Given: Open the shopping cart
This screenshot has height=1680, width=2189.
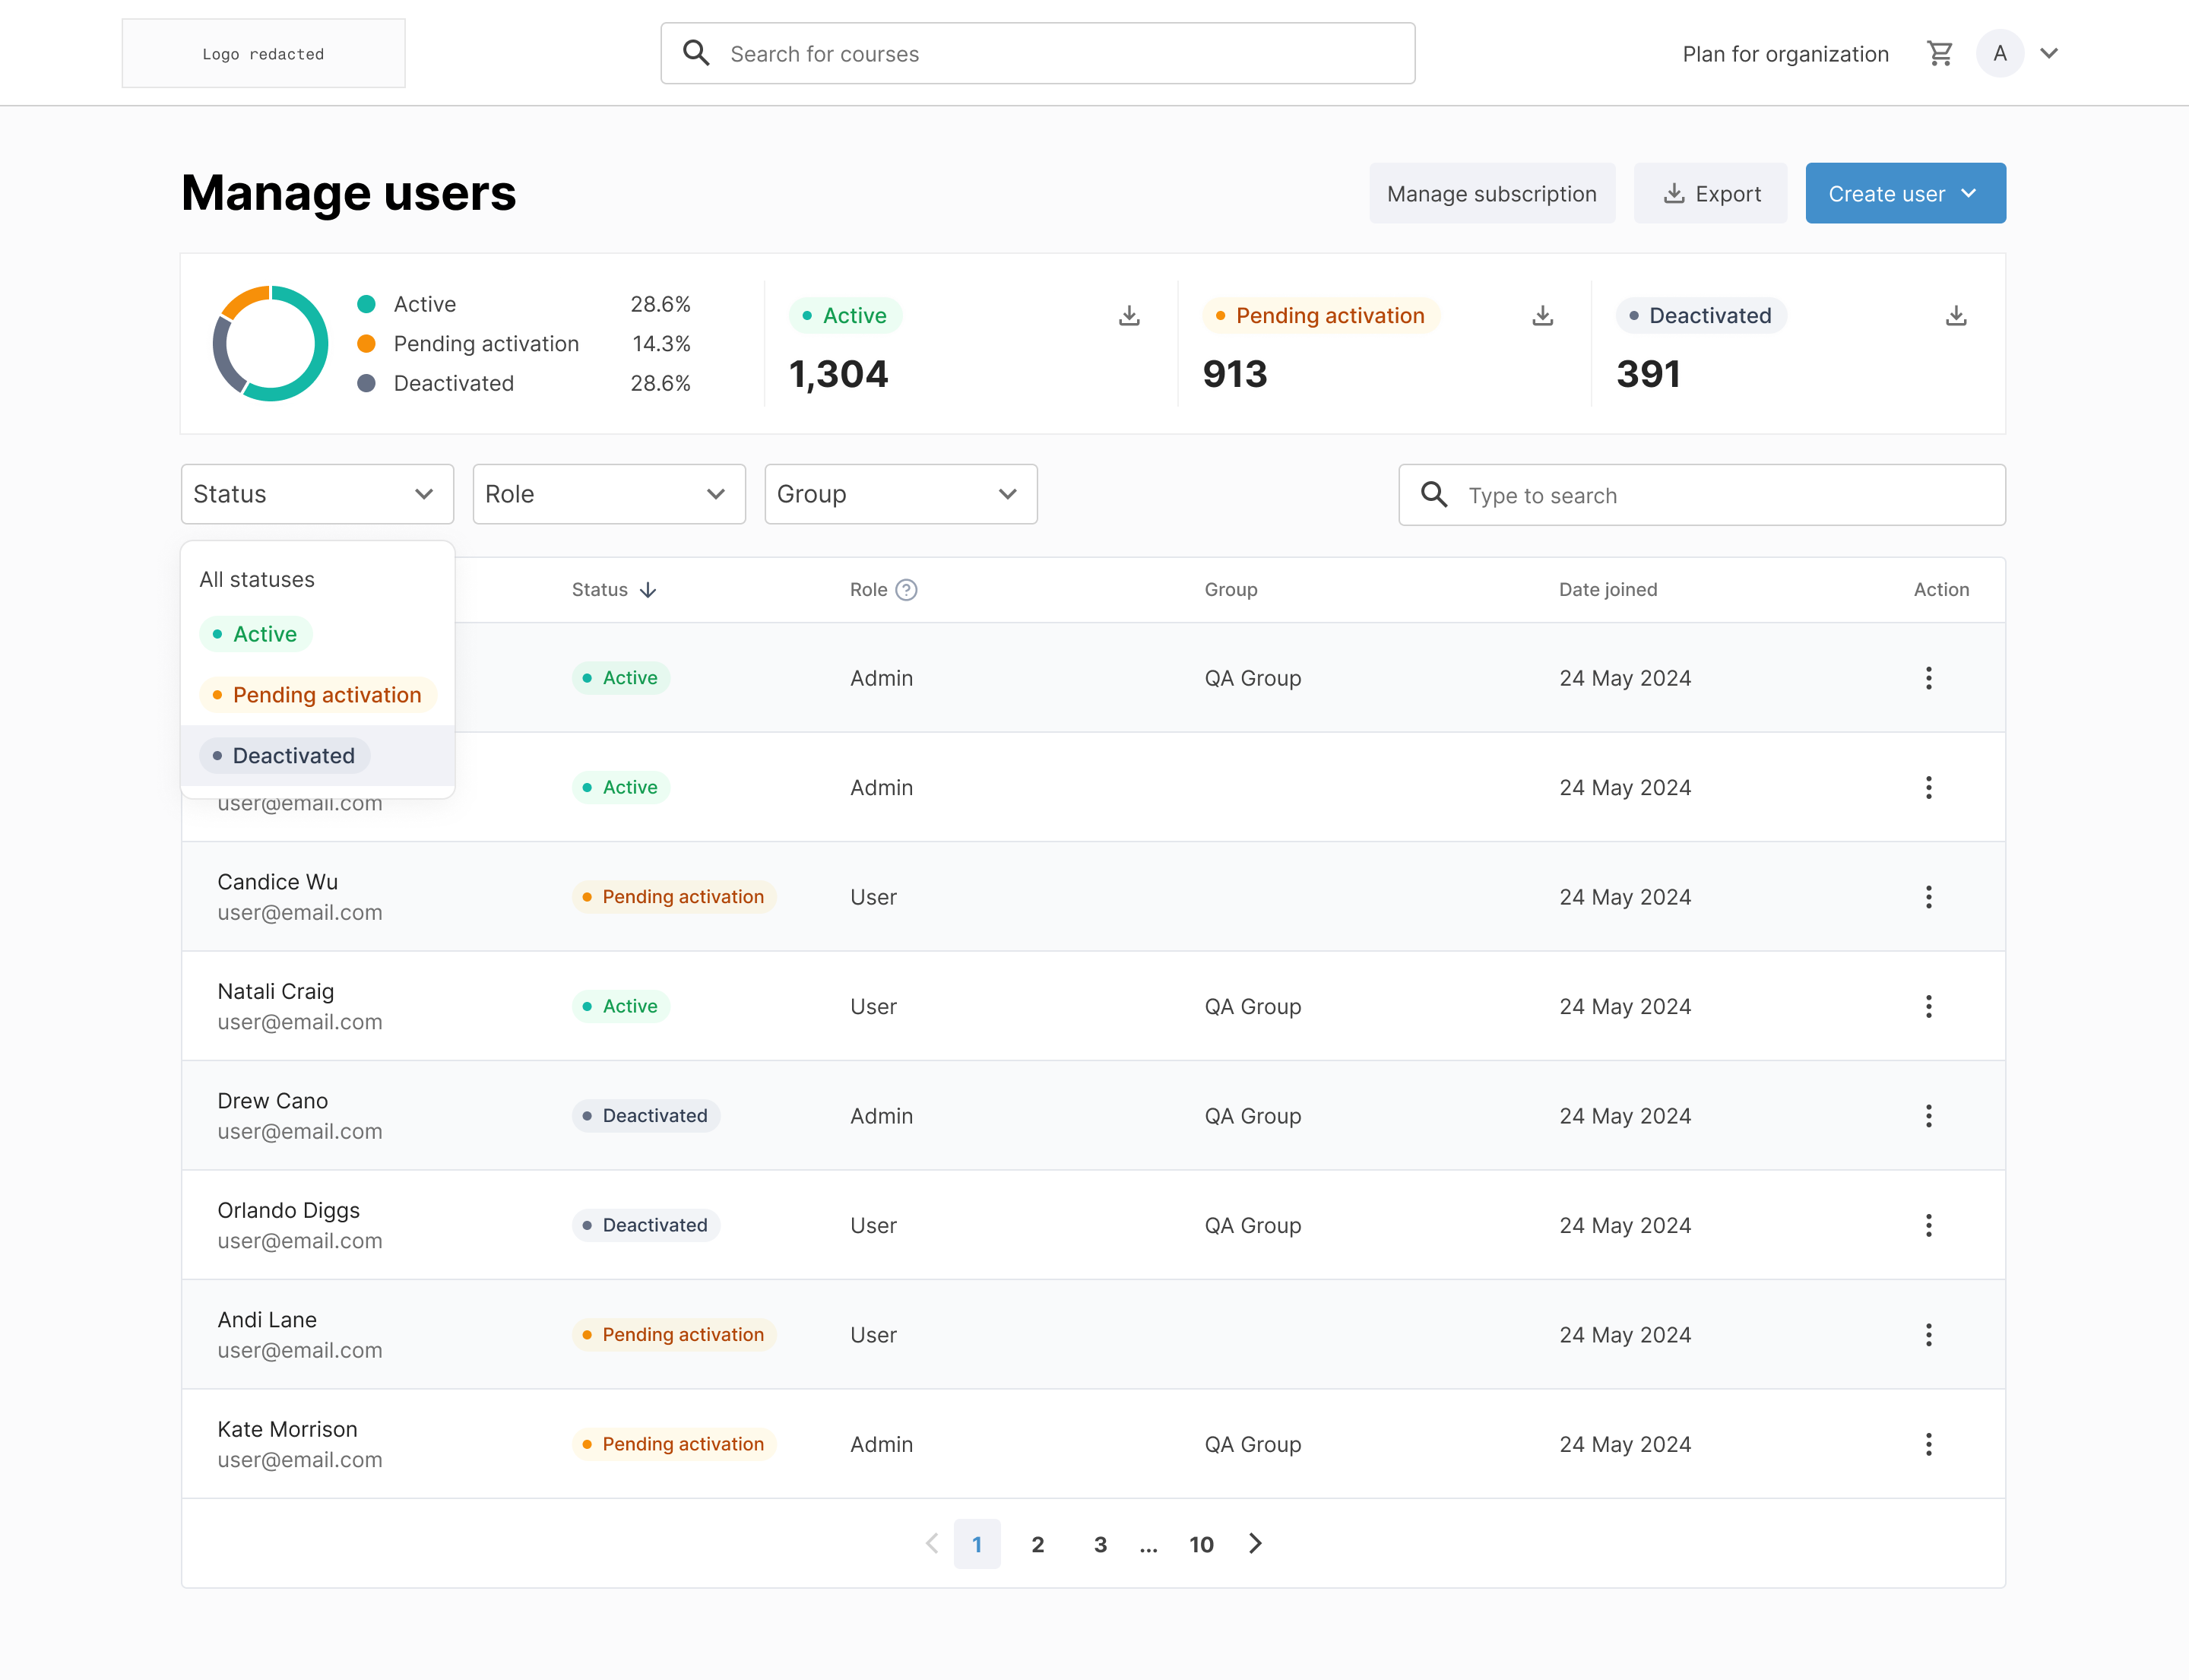Looking at the screenshot, I should [x=1940, y=53].
